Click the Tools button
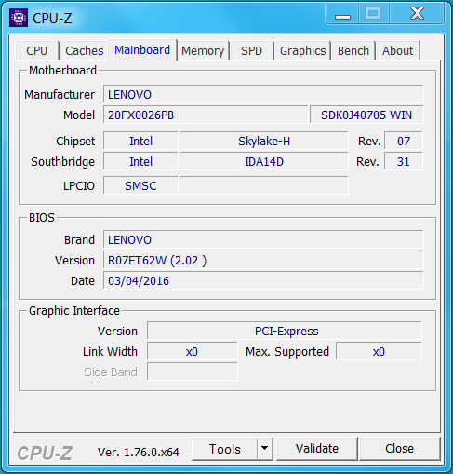This screenshot has width=453, height=474. pyautogui.click(x=225, y=449)
